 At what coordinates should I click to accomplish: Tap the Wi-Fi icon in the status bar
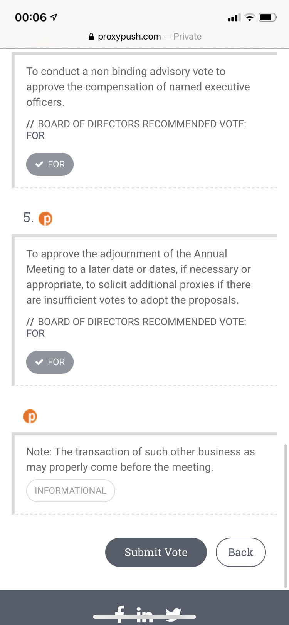(250, 17)
